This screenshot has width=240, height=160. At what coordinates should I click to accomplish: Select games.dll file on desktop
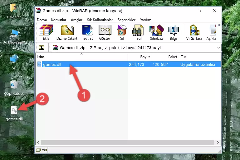[x=14, y=113]
